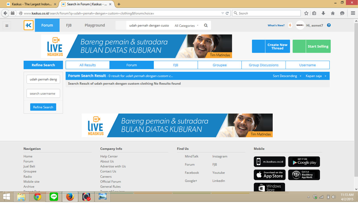This screenshot has height=204, width=358.
Task: Click the m.kaskus.co.id mobile badge
Action: point(270,162)
